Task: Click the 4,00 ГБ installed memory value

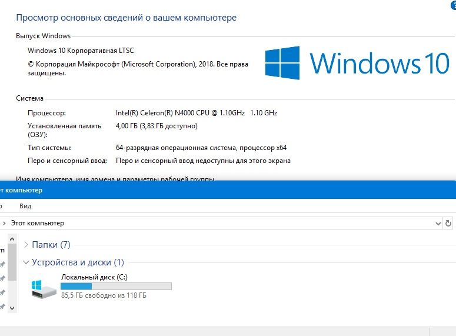Action: [x=157, y=126]
